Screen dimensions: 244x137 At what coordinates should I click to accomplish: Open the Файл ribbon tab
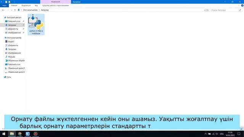[x=4, y=5]
